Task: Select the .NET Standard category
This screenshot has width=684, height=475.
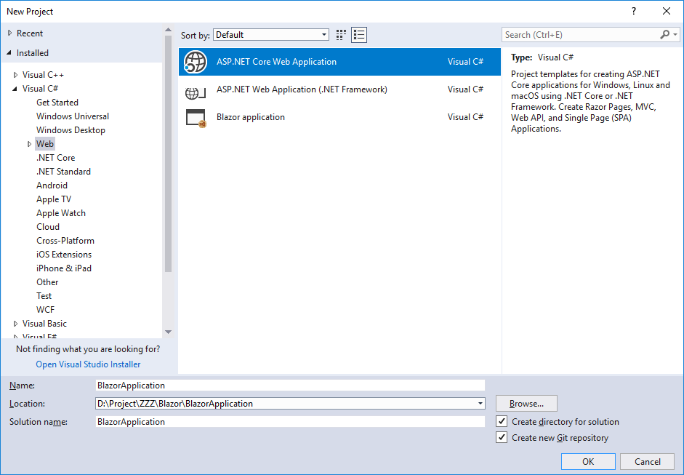Action: (x=63, y=172)
